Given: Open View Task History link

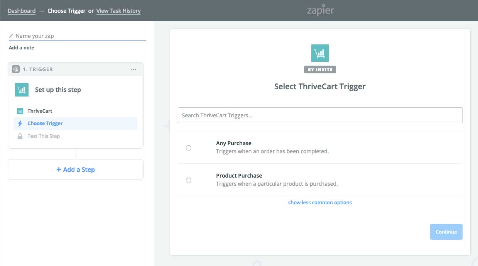Looking at the screenshot, I should (x=118, y=11).
